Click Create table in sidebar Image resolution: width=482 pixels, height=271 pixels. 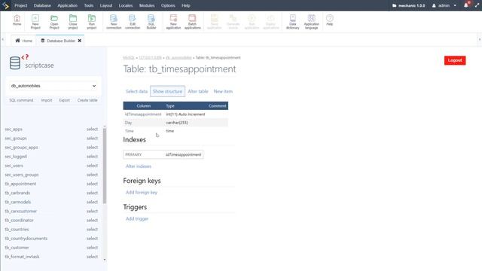(87, 100)
